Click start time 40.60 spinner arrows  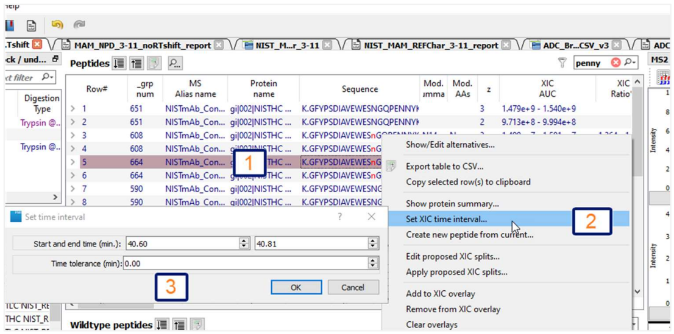tap(244, 243)
